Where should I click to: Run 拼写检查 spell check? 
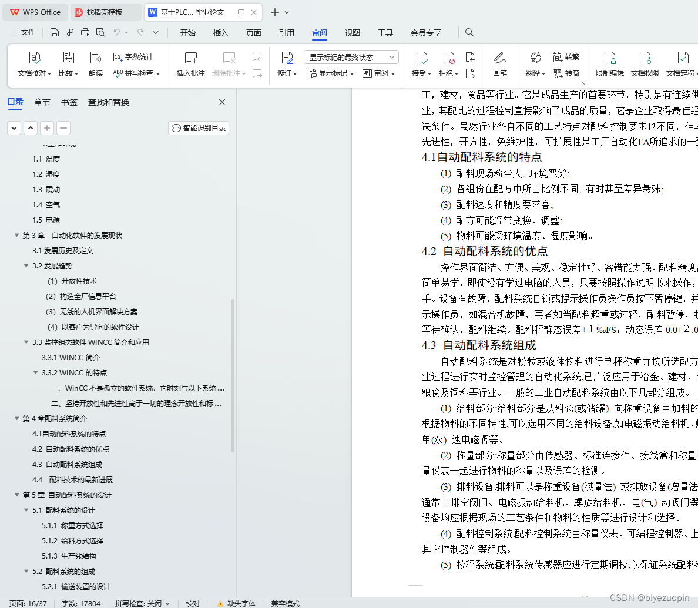136,73
